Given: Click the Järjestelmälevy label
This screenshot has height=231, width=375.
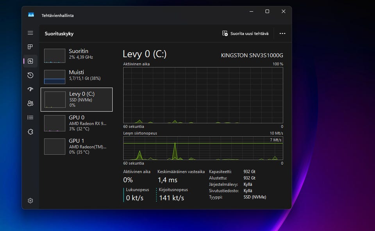Looking at the screenshot, I should 223,184.
